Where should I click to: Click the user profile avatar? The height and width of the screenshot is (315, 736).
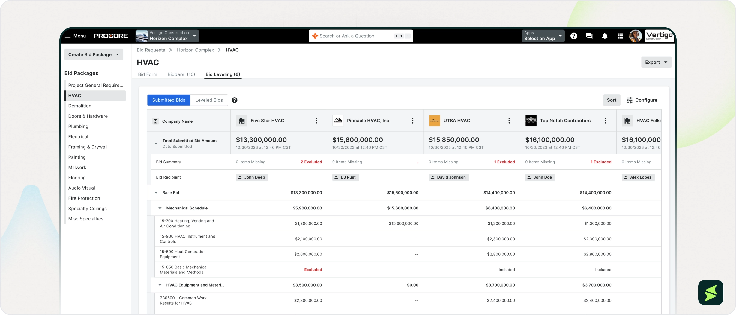coord(635,36)
